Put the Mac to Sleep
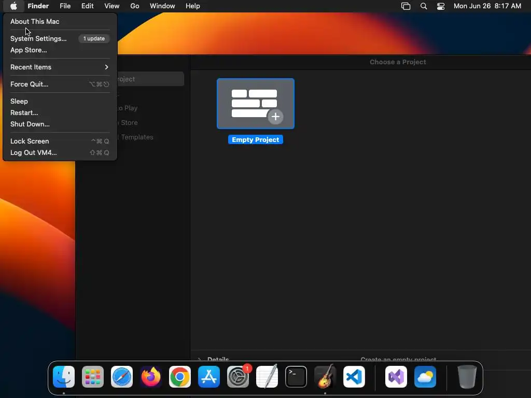The image size is (531, 398). (x=19, y=101)
